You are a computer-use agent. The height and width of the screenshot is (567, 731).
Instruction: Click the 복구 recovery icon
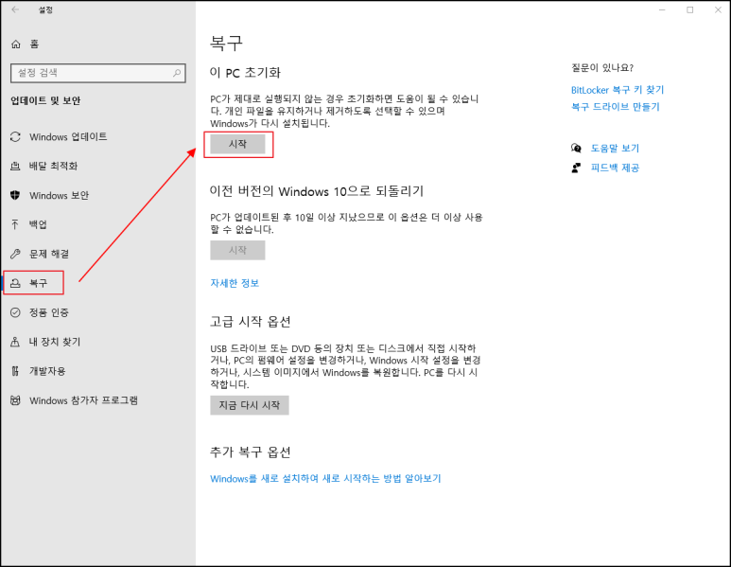coord(15,283)
